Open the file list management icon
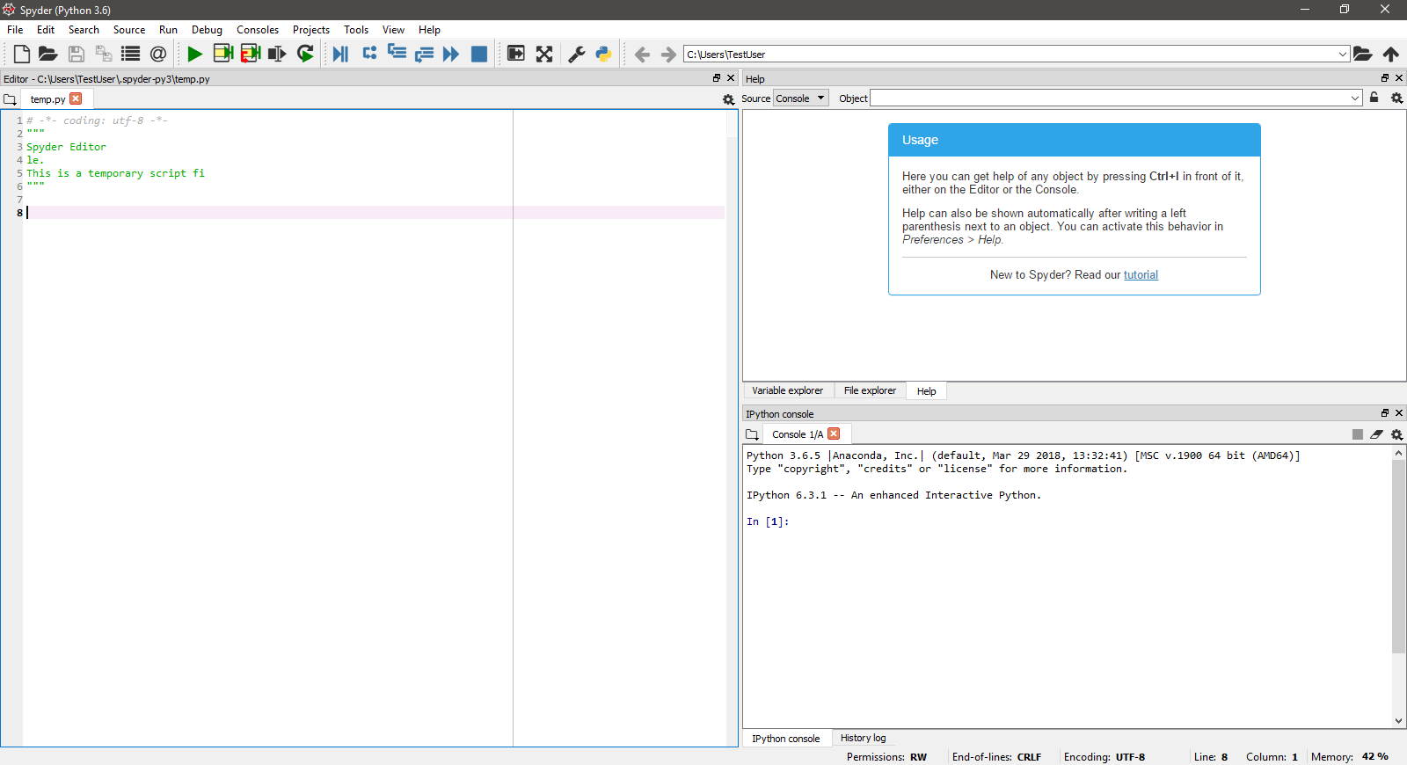1407x765 pixels. tap(131, 54)
